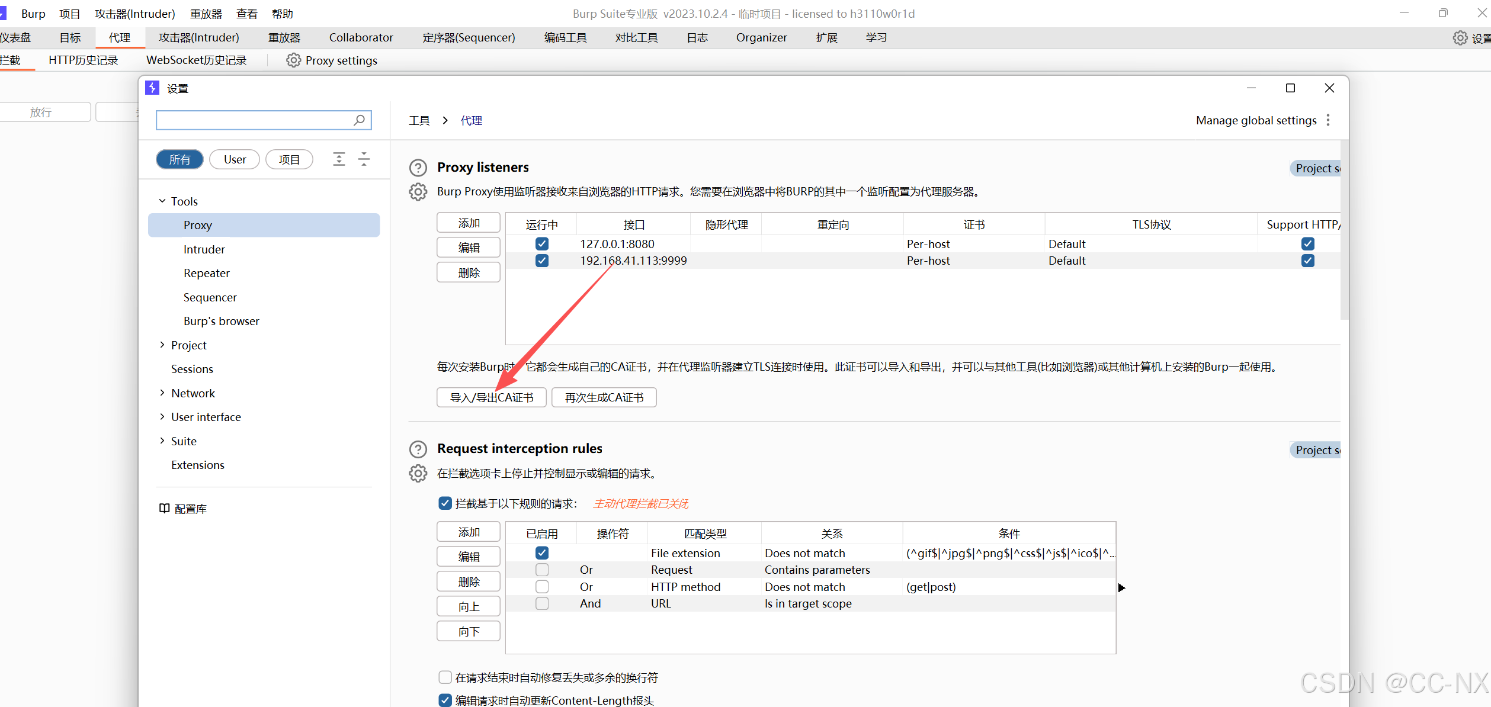Viewport: 1491px width, 707px height.
Task: Open the Collaborator tab
Action: point(361,38)
